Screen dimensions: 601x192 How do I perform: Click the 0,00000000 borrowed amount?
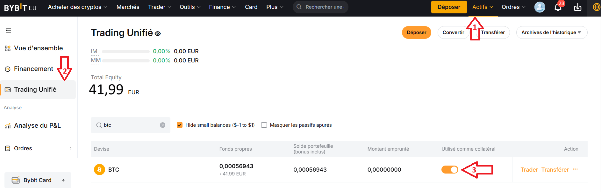(384, 170)
